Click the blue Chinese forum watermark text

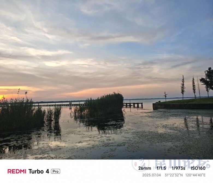182,163
